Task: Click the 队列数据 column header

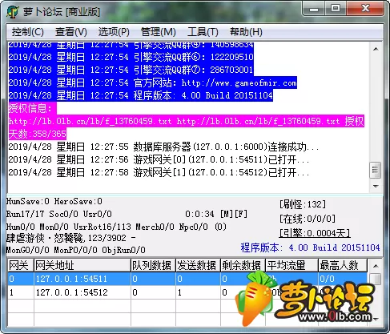Action: (x=153, y=265)
